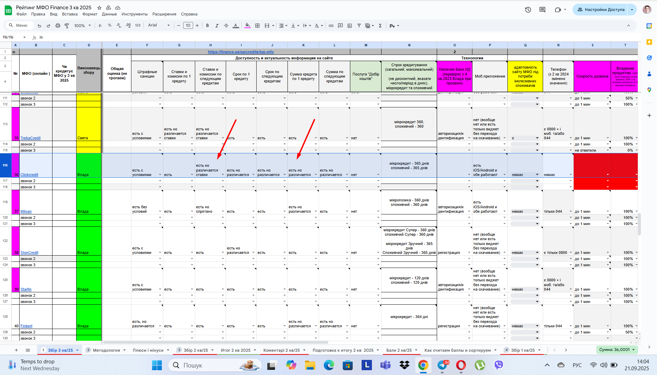Open the Данные menu

tap(109, 14)
